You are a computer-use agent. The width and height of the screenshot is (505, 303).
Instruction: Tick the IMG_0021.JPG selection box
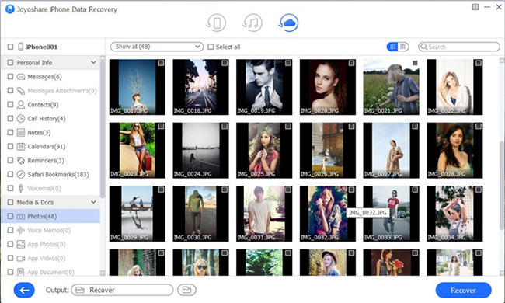point(415,63)
